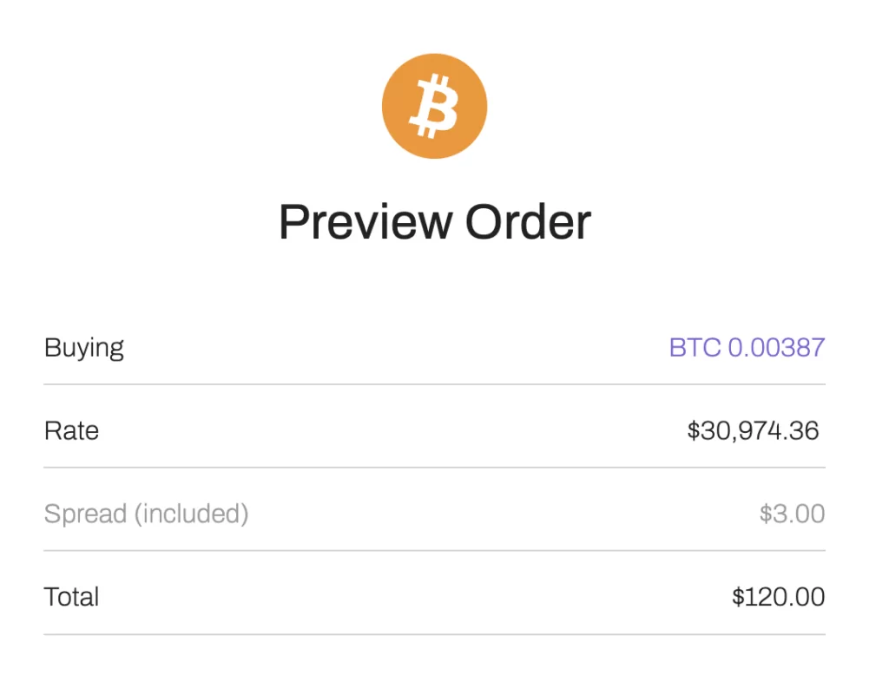
Task: Click the BTC 0.00387 purchase amount link
Action: point(747,347)
